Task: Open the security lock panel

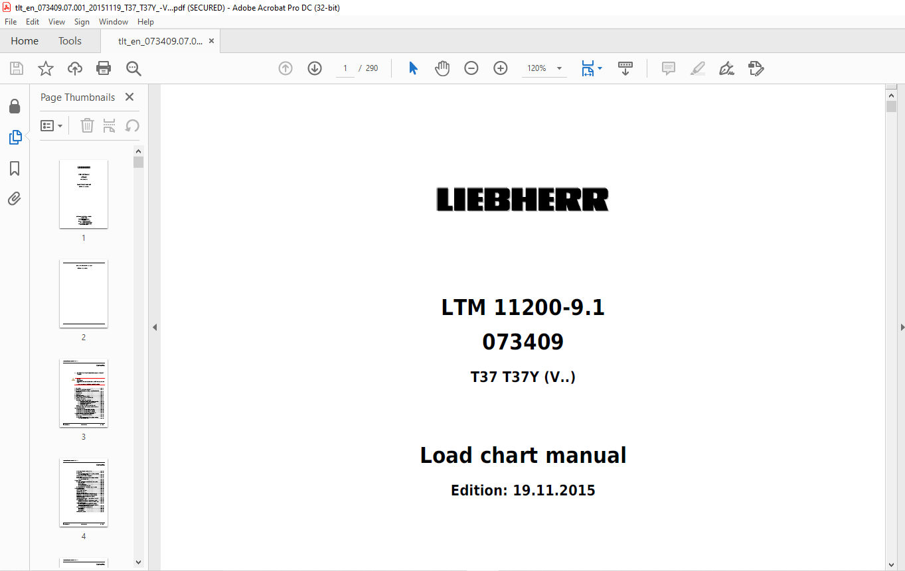Action: point(15,106)
